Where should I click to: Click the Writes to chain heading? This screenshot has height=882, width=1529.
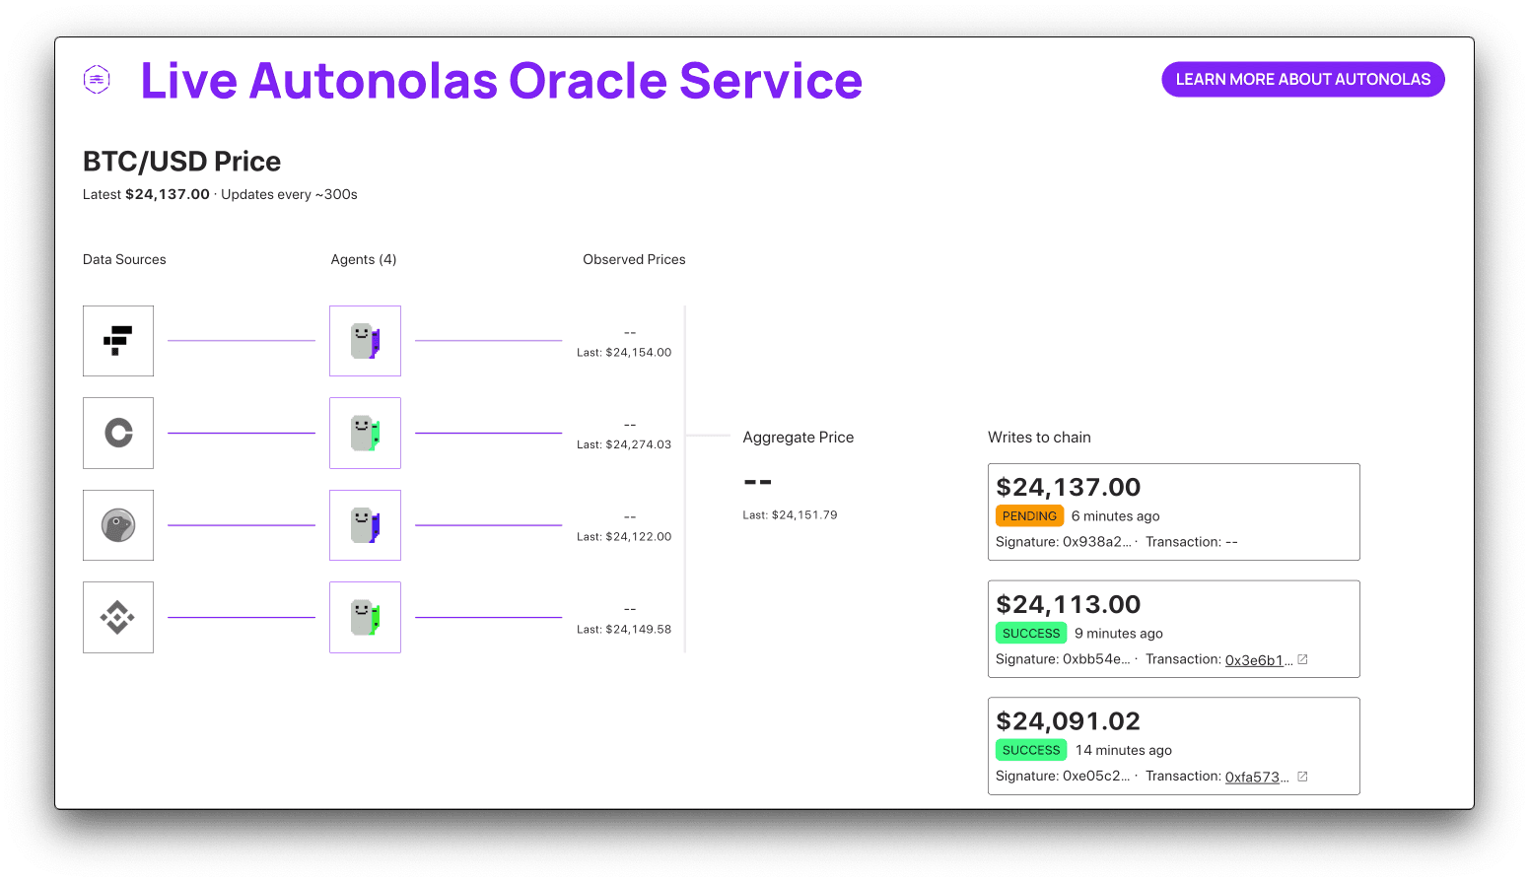tap(1039, 438)
